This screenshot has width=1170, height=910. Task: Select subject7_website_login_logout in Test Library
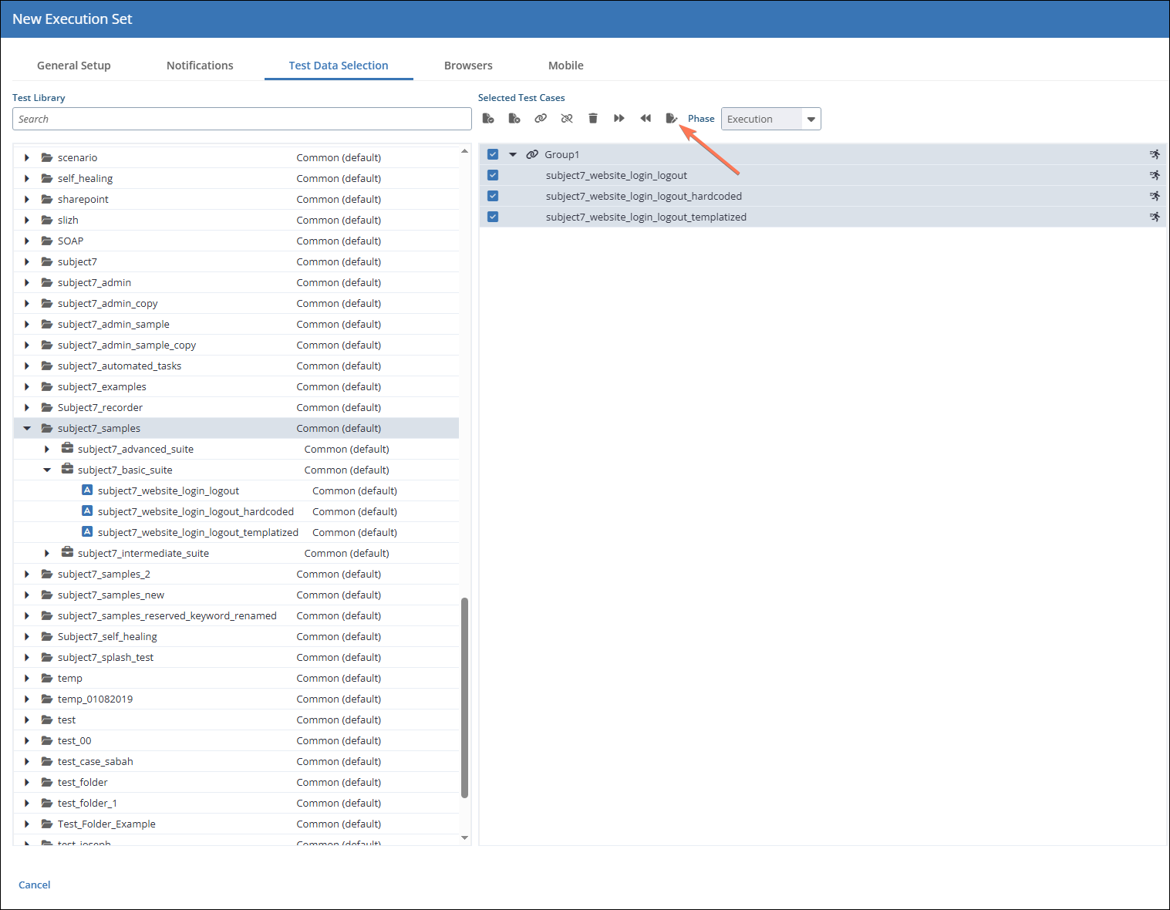pos(168,490)
